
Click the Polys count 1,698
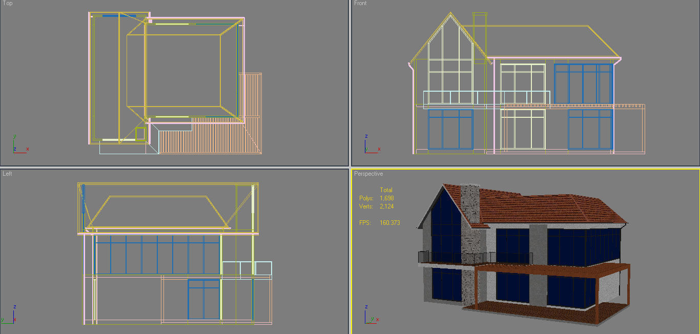387,198
